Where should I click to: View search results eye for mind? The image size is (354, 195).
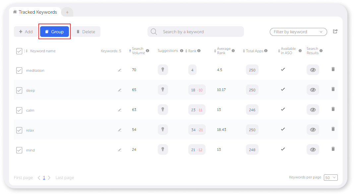(313, 149)
